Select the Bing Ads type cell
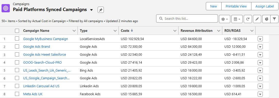 pyautogui.click(x=87, y=70)
